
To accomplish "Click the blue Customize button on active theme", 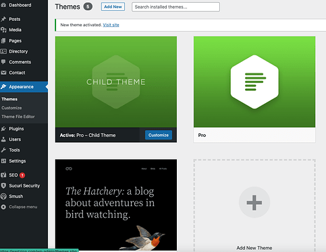I will pos(159,135).
